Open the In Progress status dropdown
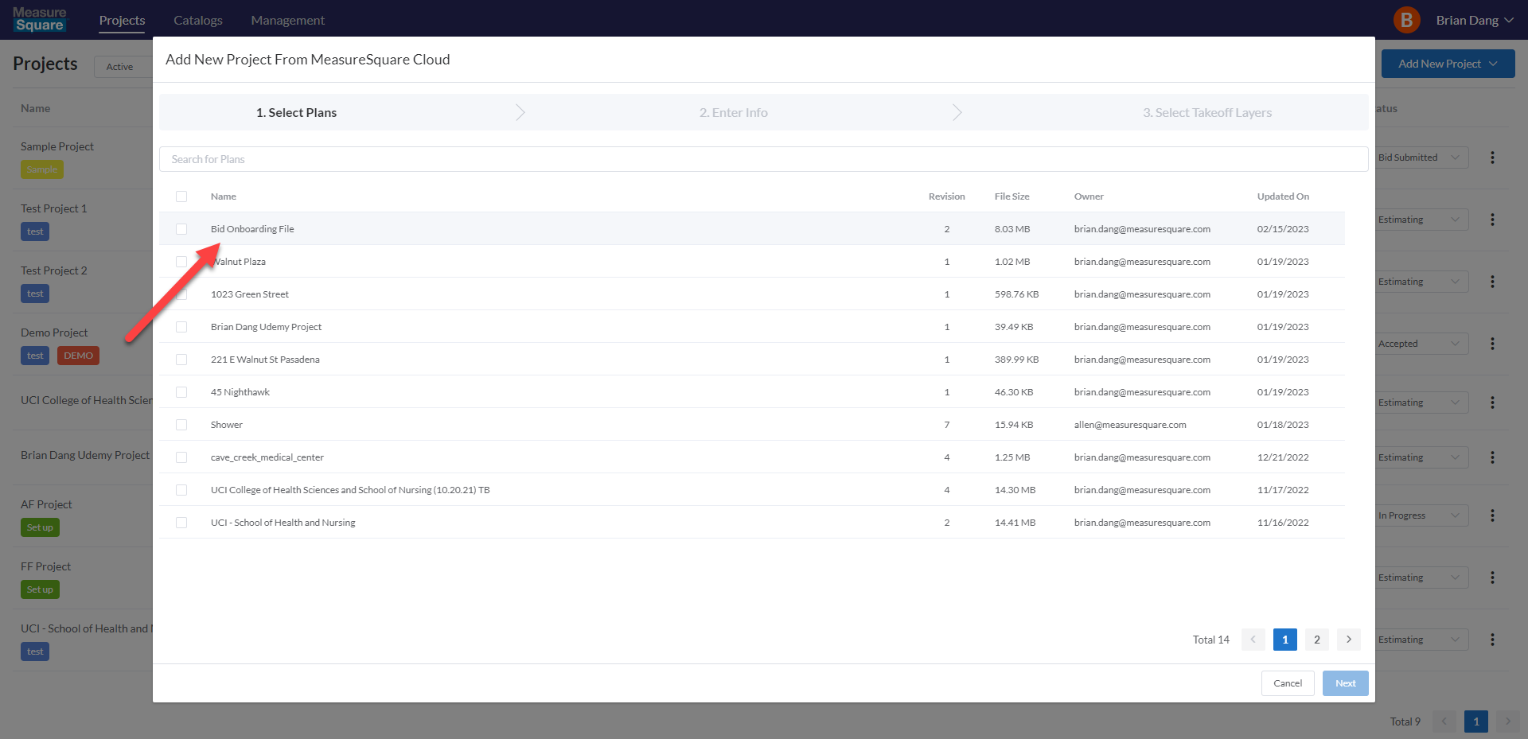 click(x=1421, y=515)
